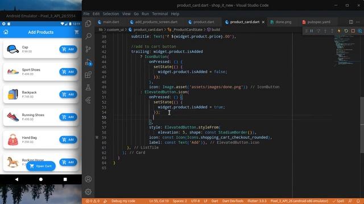
Task: Select the custom_ui breadcrumb segment
Action: [x=115, y=29]
